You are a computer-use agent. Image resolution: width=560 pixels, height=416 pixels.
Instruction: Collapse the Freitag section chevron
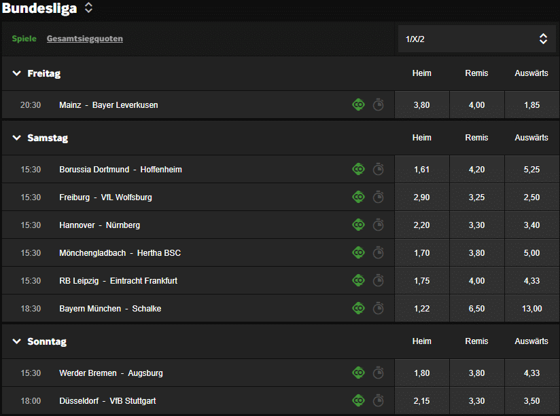click(x=16, y=73)
